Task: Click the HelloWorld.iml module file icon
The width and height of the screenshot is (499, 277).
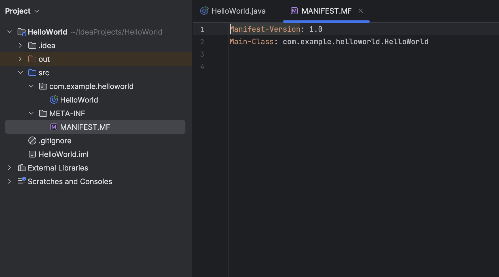Action: tap(32, 154)
